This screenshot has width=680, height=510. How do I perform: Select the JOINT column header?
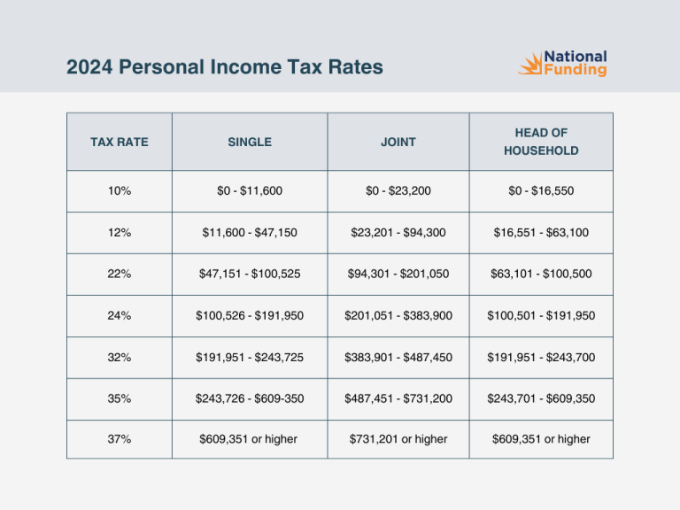click(x=398, y=142)
